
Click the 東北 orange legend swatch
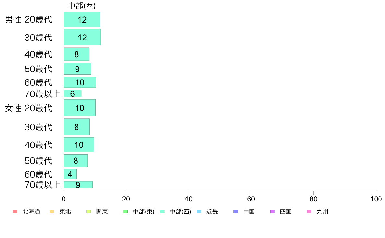tap(52, 211)
